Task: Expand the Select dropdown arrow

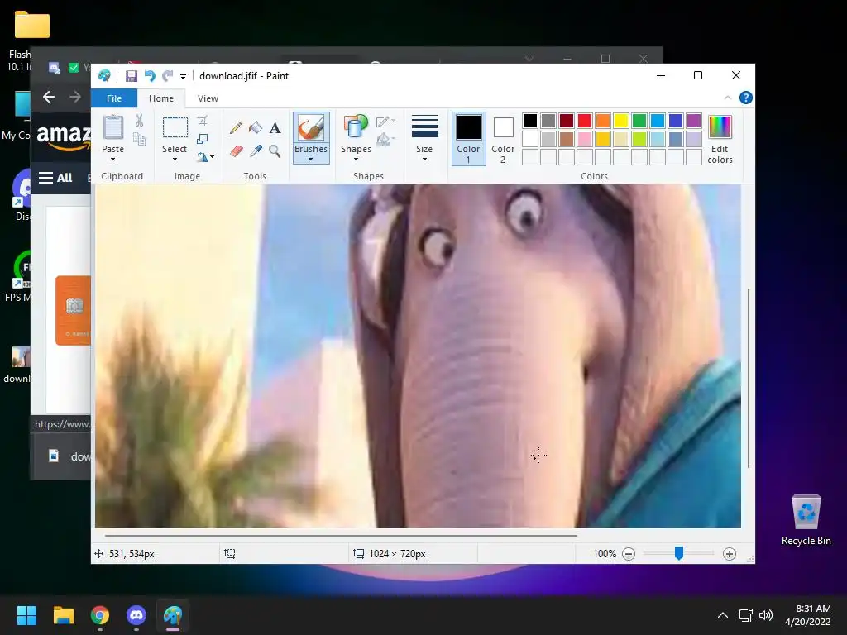Action: point(175,160)
